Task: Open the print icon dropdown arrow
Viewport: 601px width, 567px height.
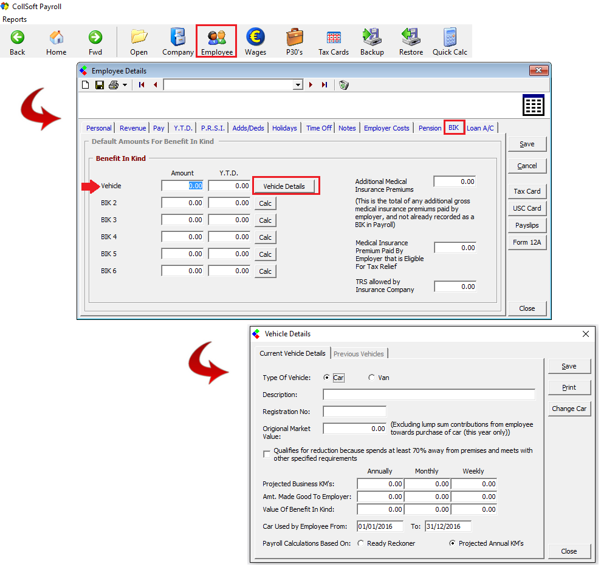Action: coord(125,85)
